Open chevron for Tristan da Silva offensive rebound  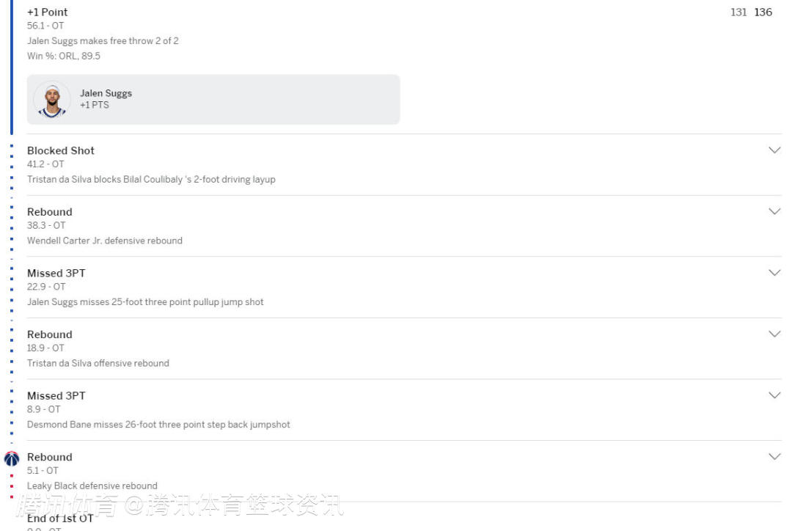click(x=774, y=334)
